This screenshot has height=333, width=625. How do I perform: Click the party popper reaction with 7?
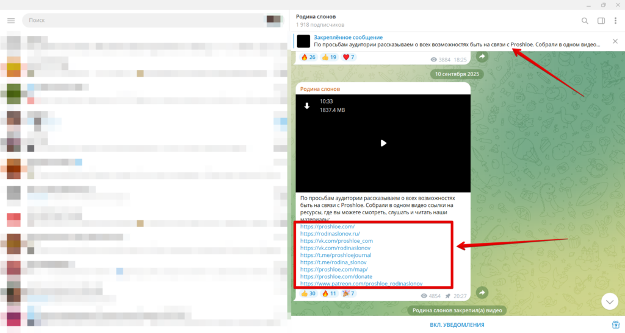349,293
